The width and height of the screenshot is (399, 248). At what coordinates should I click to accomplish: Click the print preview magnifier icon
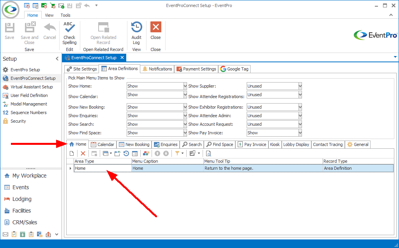pos(208,153)
